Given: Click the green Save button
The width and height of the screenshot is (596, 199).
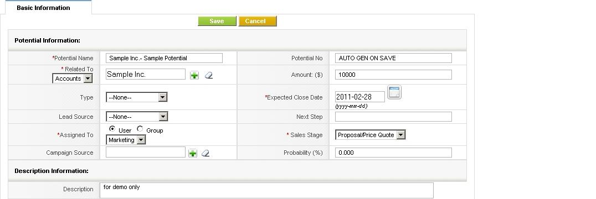Looking at the screenshot, I should pos(217,21).
